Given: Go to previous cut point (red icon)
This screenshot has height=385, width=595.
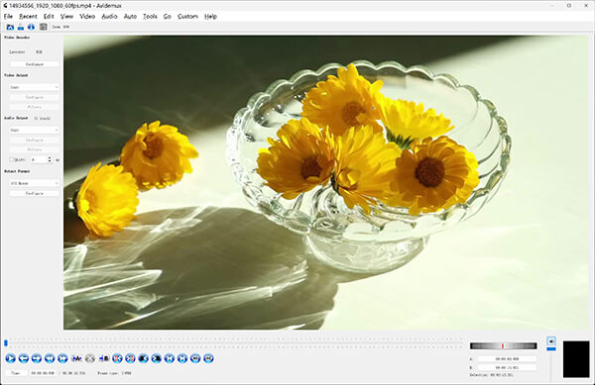Looking at the screenshot, I should point(117,358).
